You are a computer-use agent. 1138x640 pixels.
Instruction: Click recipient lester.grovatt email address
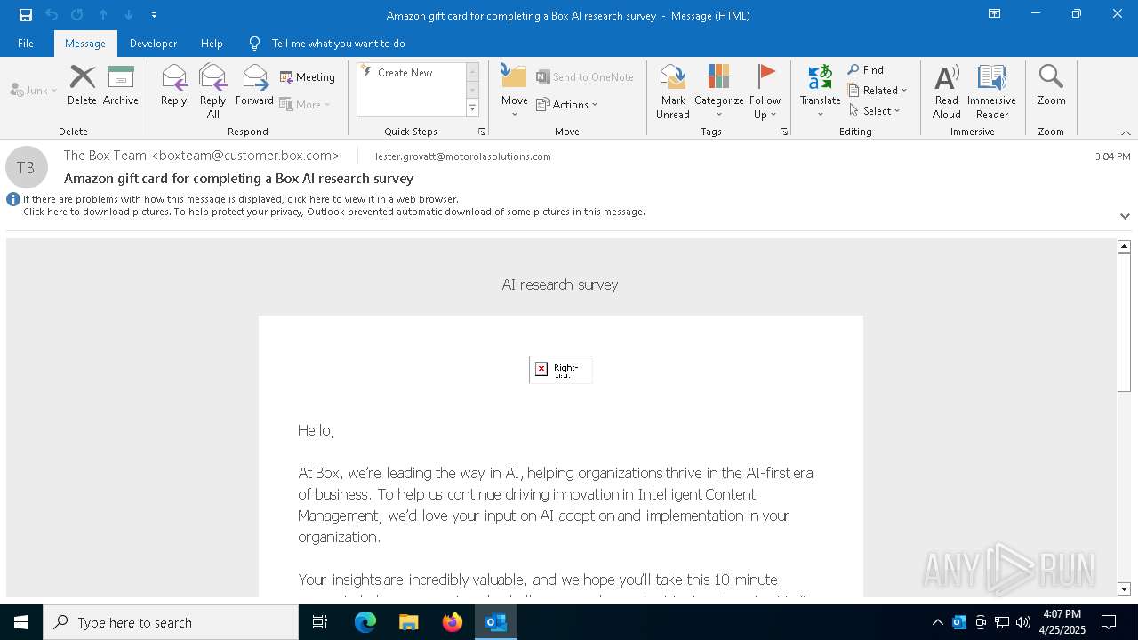[463, 156]
